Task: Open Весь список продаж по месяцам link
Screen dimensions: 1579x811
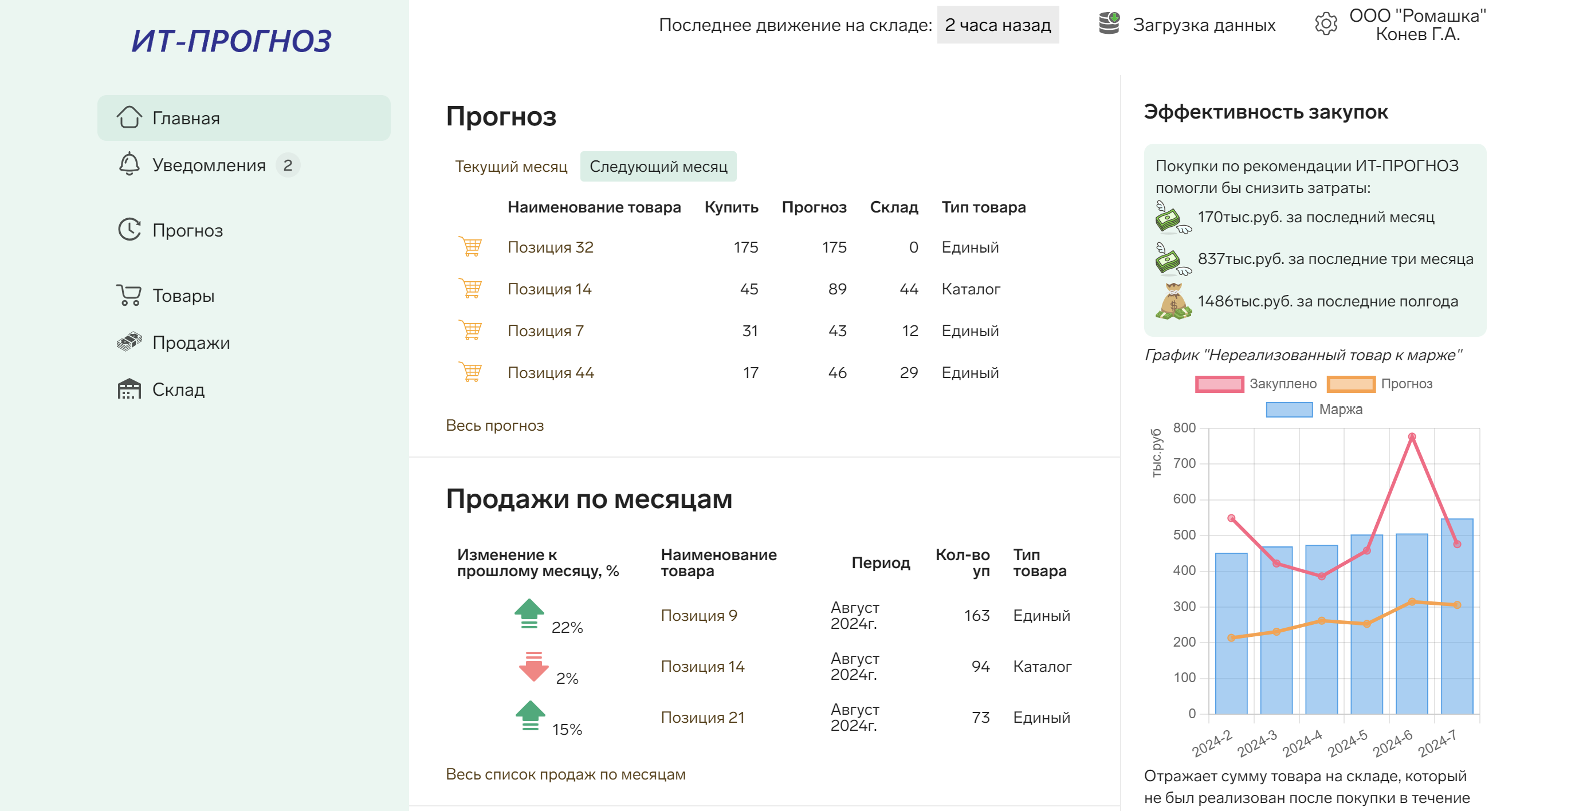Action: tap(565, 774)
